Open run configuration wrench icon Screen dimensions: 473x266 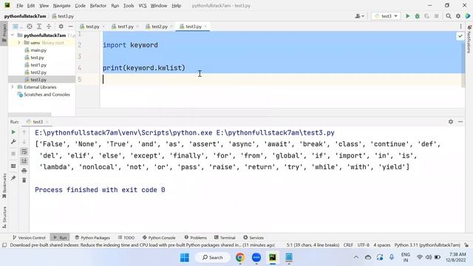pos(13,142)
